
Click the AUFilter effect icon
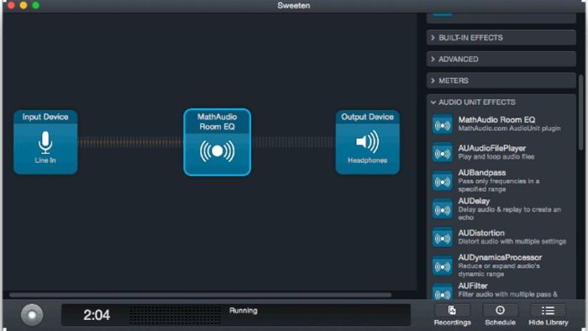click(x=442, y=292)
